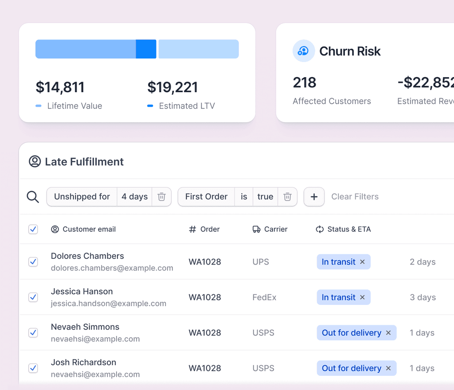Click the 2 days ETA value
The width and height of the screenshot is (454, 390).
[x=423, y=262]
